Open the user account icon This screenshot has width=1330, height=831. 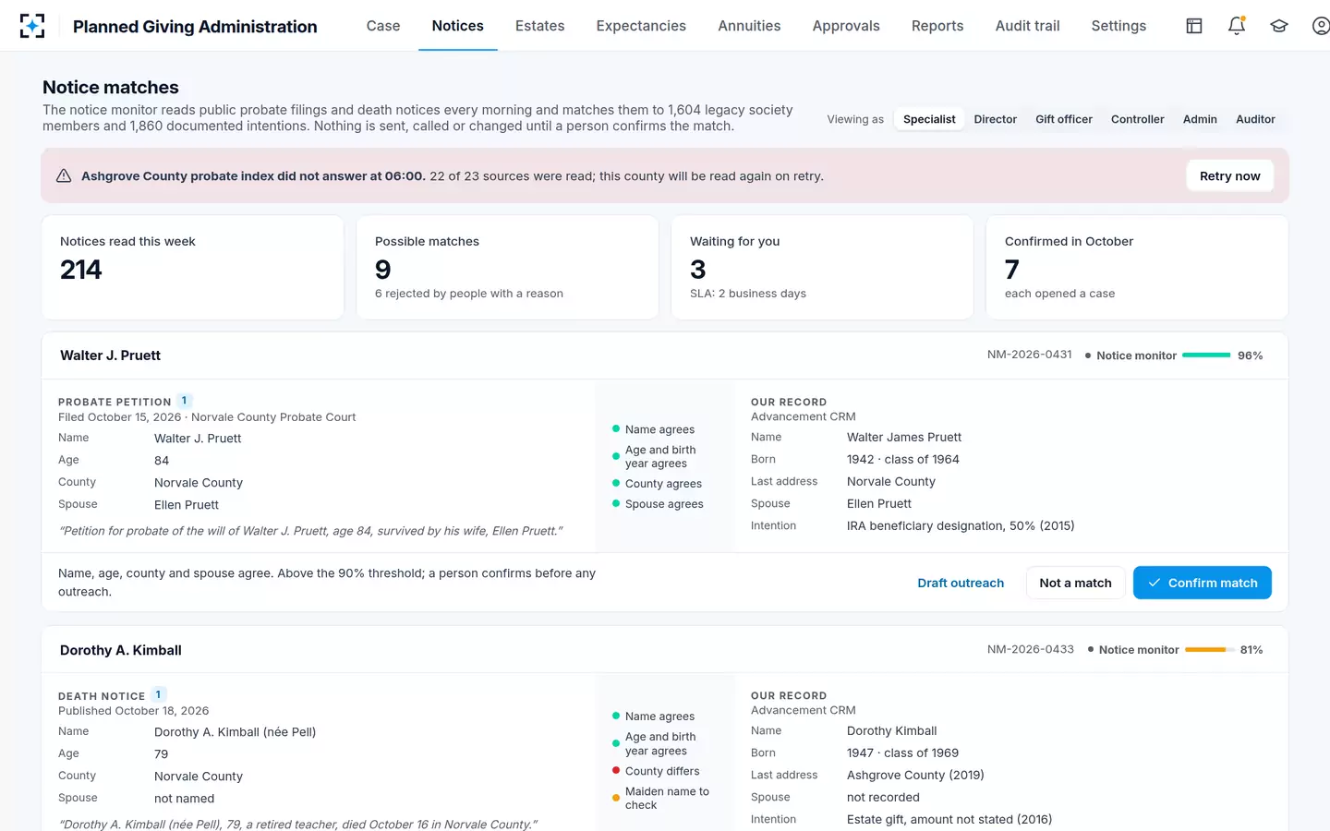click(x=1322, y=26)
